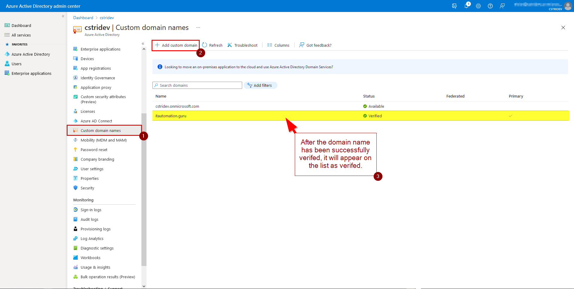
Task: Click Add custom domain button
Action: pyautogui.click(x=176, y=45)
